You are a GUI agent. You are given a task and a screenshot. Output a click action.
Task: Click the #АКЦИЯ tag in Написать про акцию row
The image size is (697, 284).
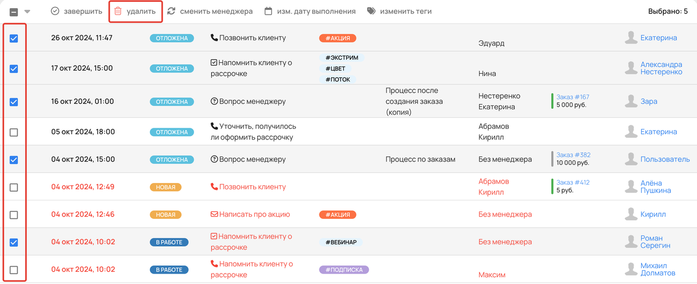[337, 215]
